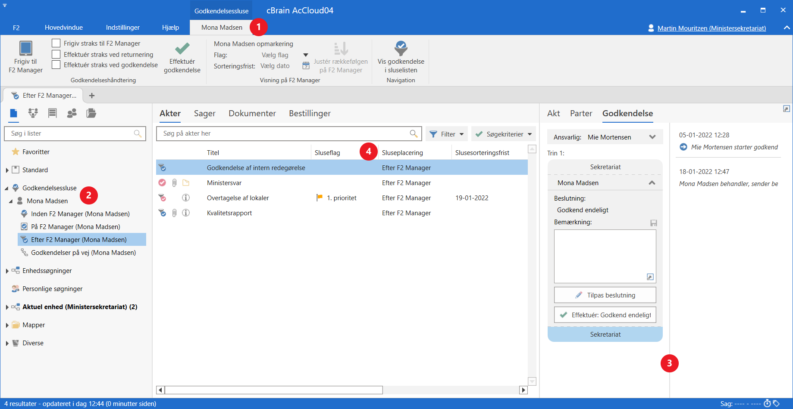Click magnifier icon in Søg i lister
Viewport: 793px width, 409px height.
(x=138, y=133)
